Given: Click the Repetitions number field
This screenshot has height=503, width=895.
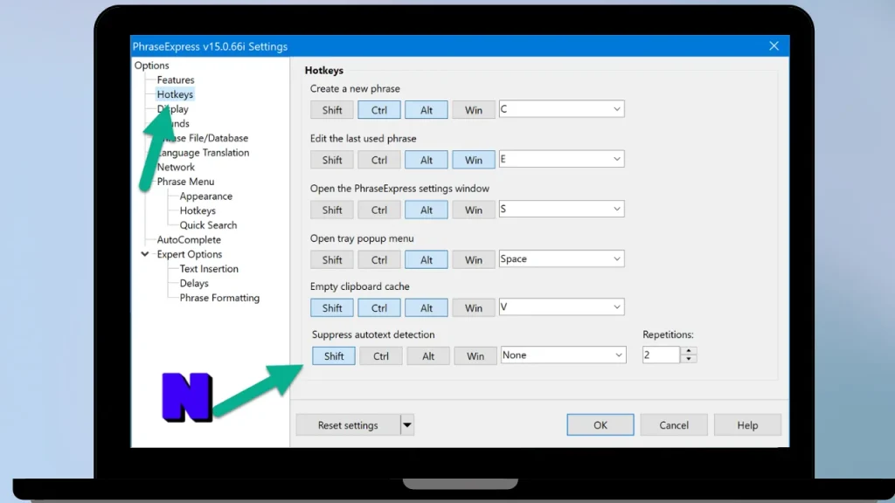Looking at the screenshot, I should tap(661, 355).
